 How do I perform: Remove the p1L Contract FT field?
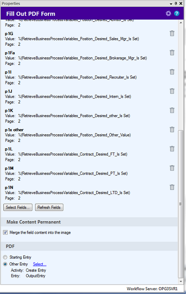(x=172, y=149)
